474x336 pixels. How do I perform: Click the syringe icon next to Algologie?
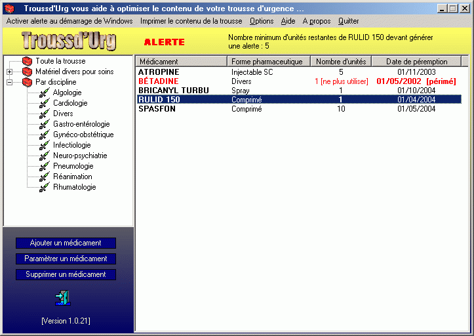tap(45, 93)
